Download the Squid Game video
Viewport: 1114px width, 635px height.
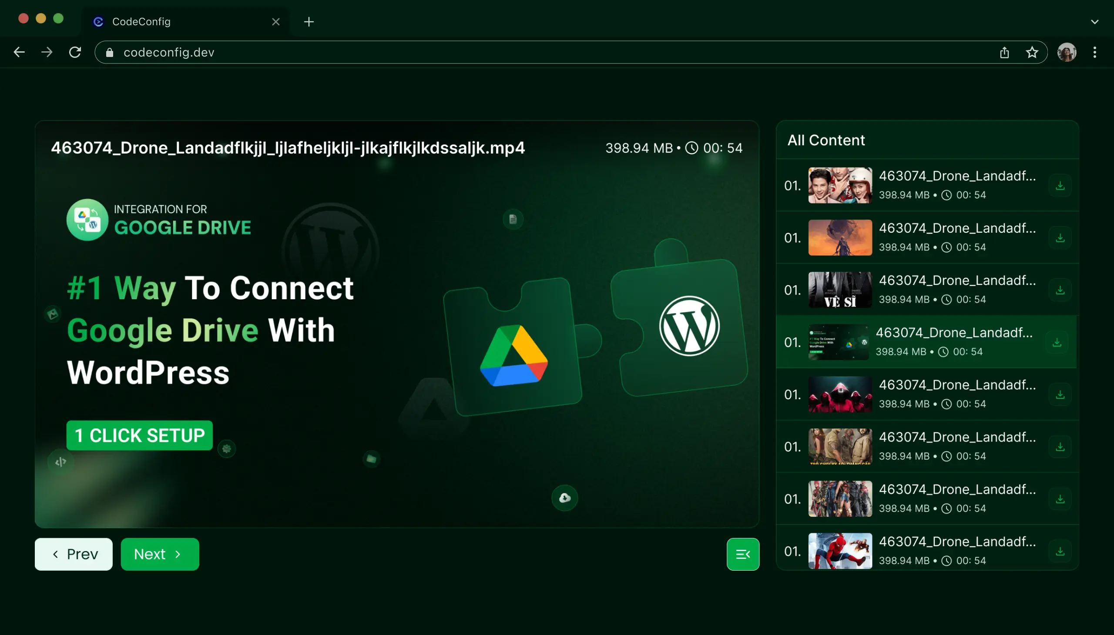click(x=1060, y=394)
